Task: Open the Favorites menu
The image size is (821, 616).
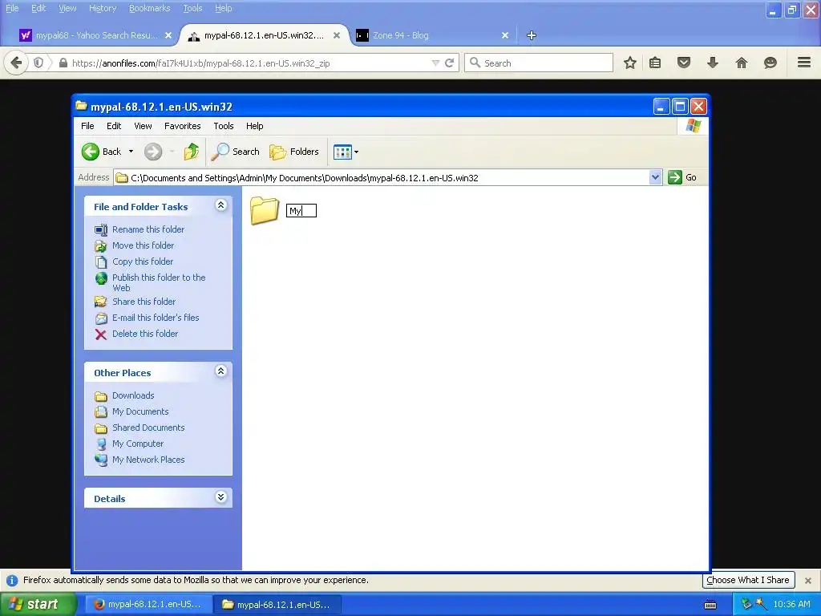Action: click(x=182, y=126)
